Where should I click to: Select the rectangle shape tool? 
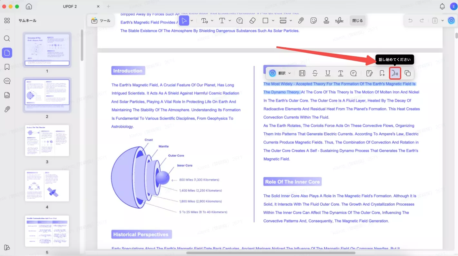click(265, 21)
